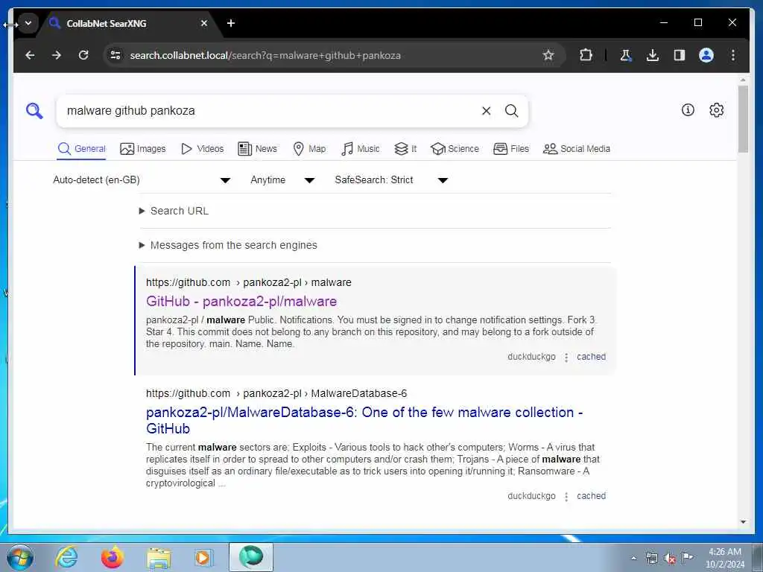This screenshot has width=763, height=572.
Task: Launch Firefox from the taskbar
Action: [113, 557]
